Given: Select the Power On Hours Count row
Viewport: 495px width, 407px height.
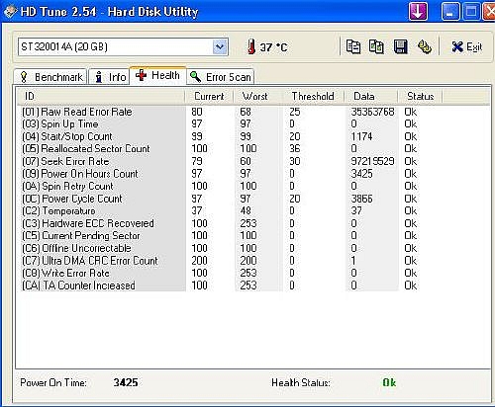Looking at the screenshot, I should [220, 174].
